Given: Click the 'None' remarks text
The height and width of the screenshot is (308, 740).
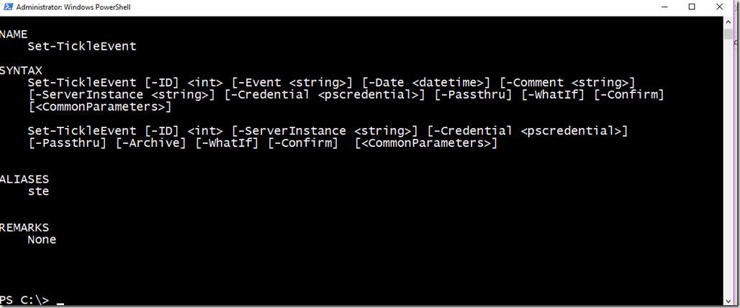Looking at the screenshot, I should point(42,240).
